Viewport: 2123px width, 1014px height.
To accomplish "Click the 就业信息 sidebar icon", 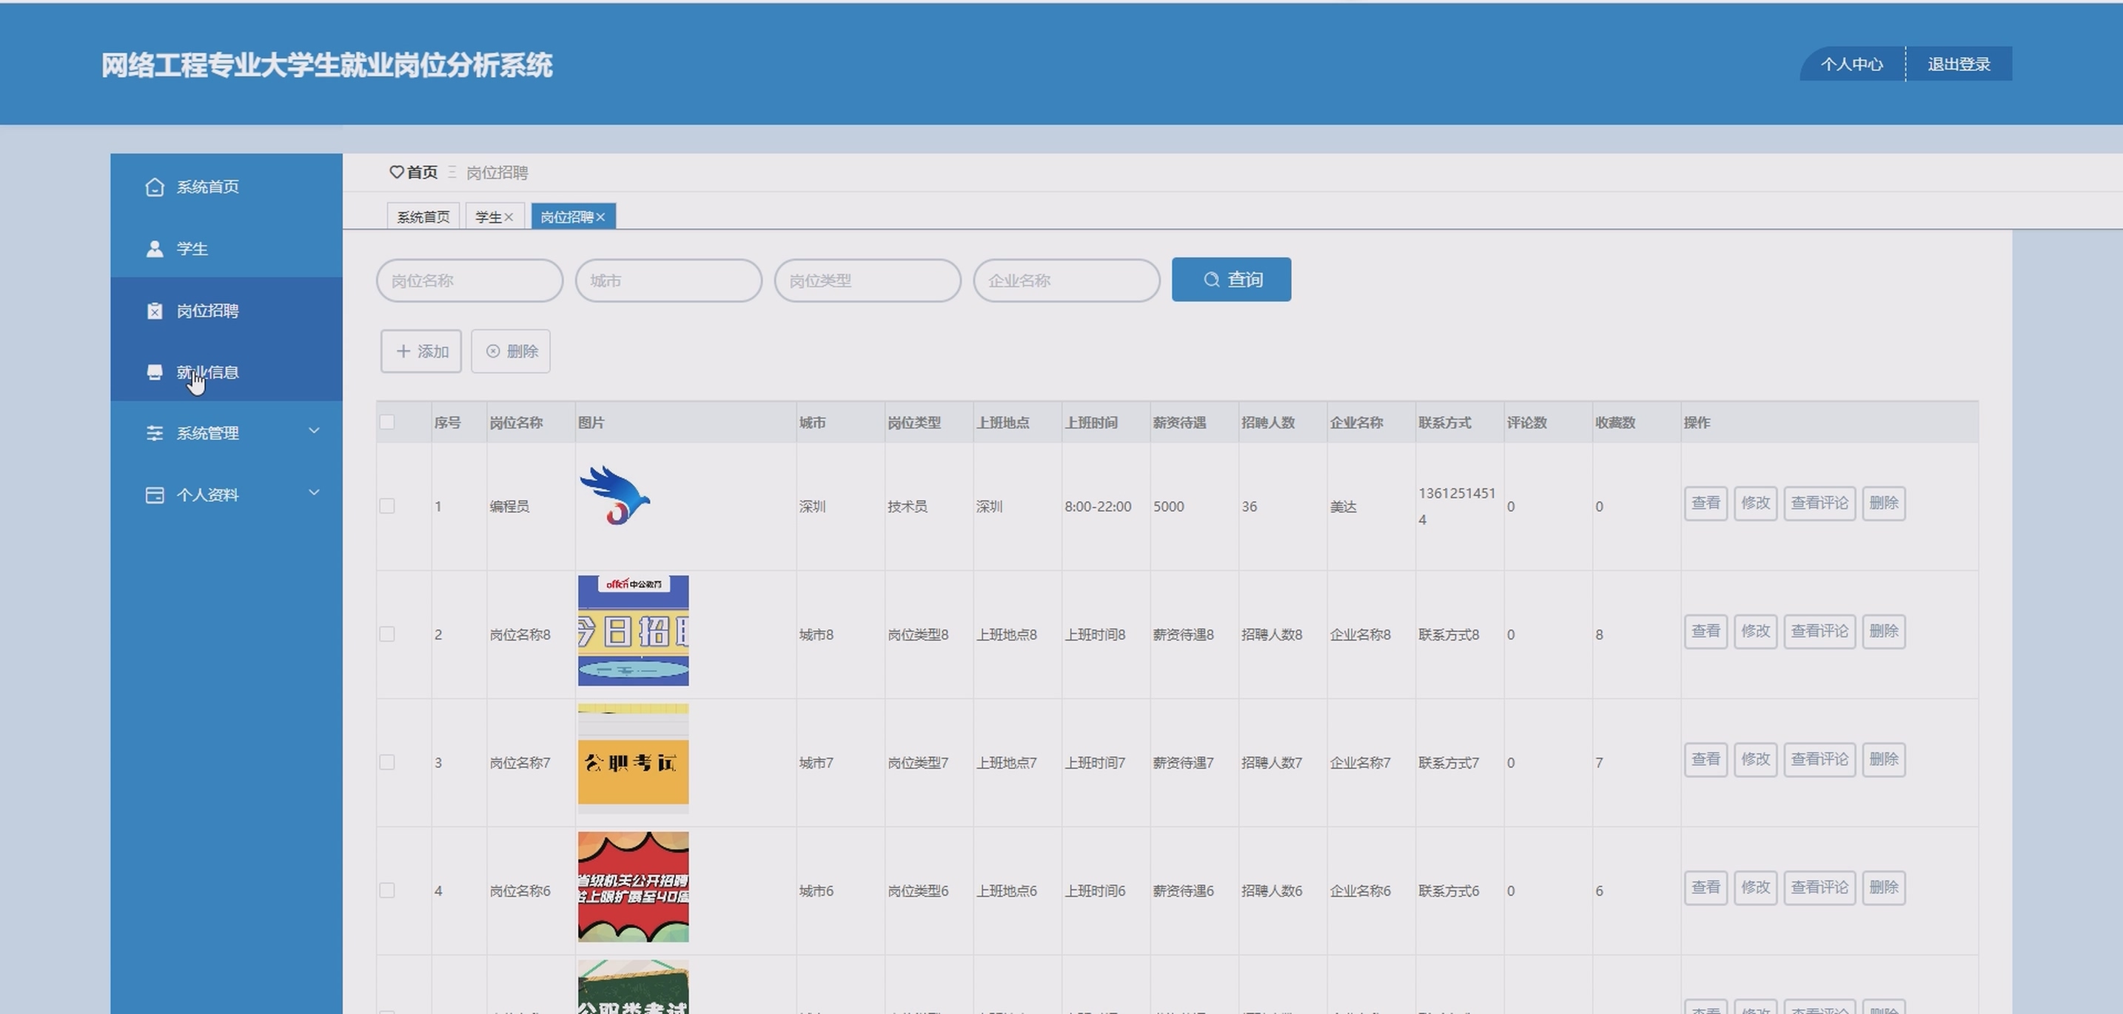I will (x=154, y=372).
